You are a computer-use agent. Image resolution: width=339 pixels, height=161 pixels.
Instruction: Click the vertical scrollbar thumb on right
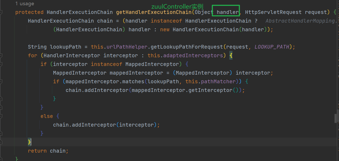[336, 118]
